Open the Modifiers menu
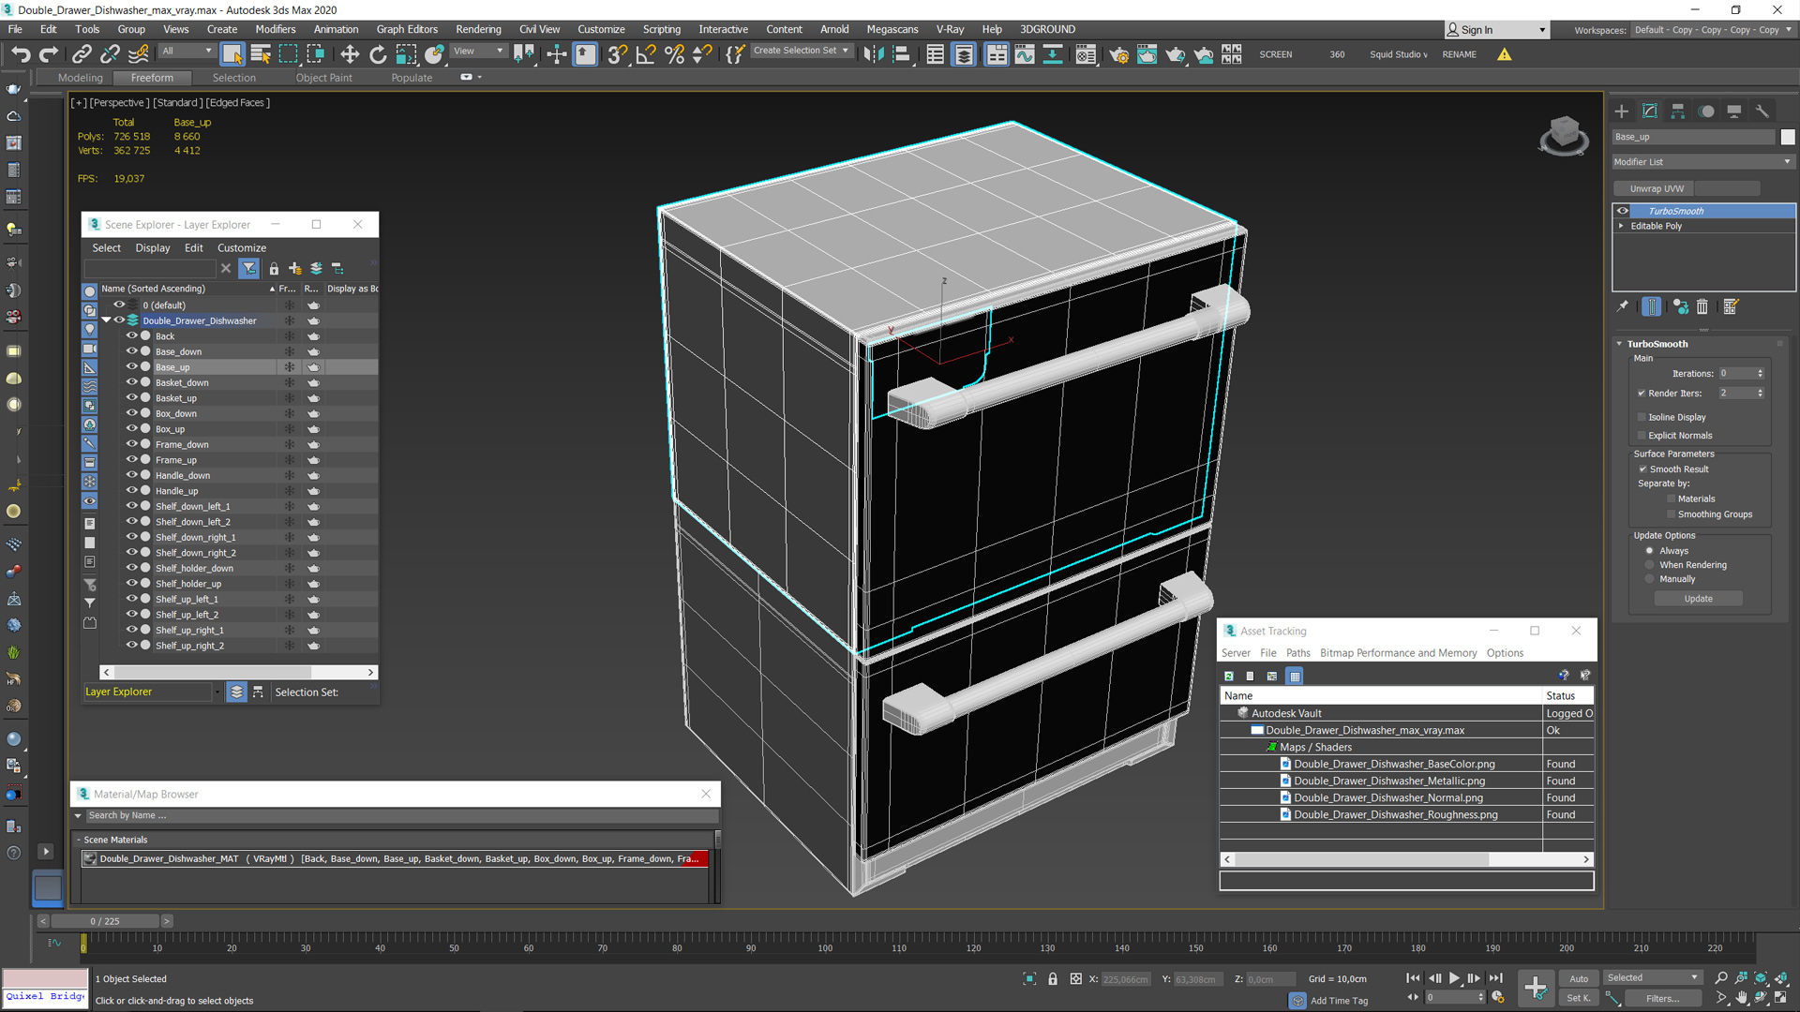 coord(275,29)
